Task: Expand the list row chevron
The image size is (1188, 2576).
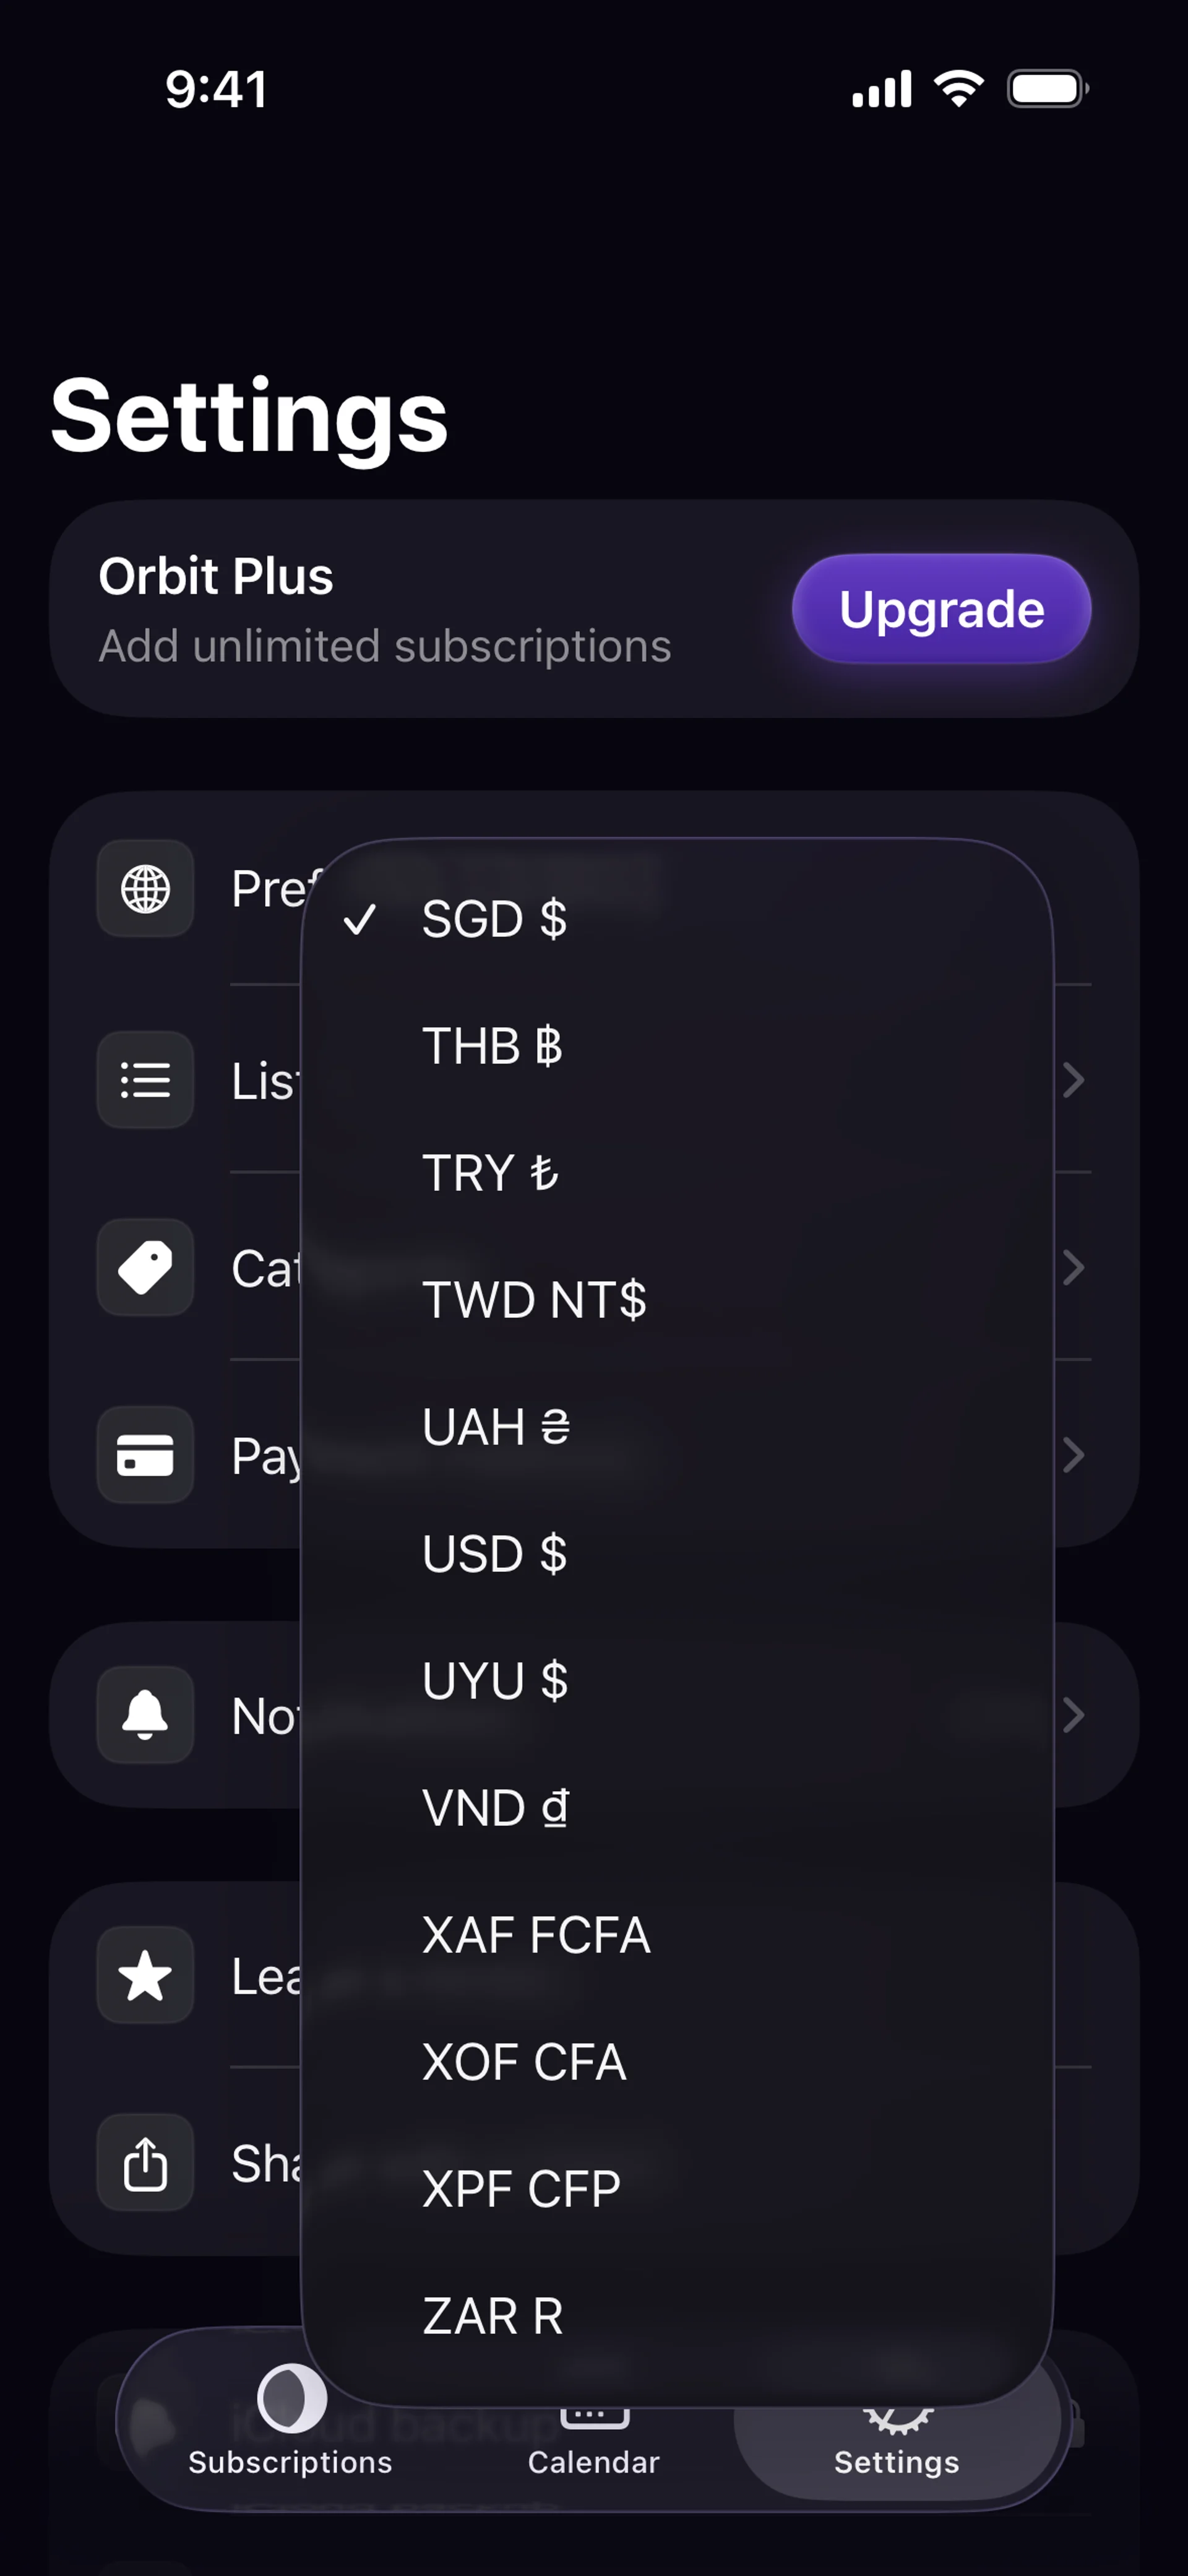Action: coord(1073,1080)
